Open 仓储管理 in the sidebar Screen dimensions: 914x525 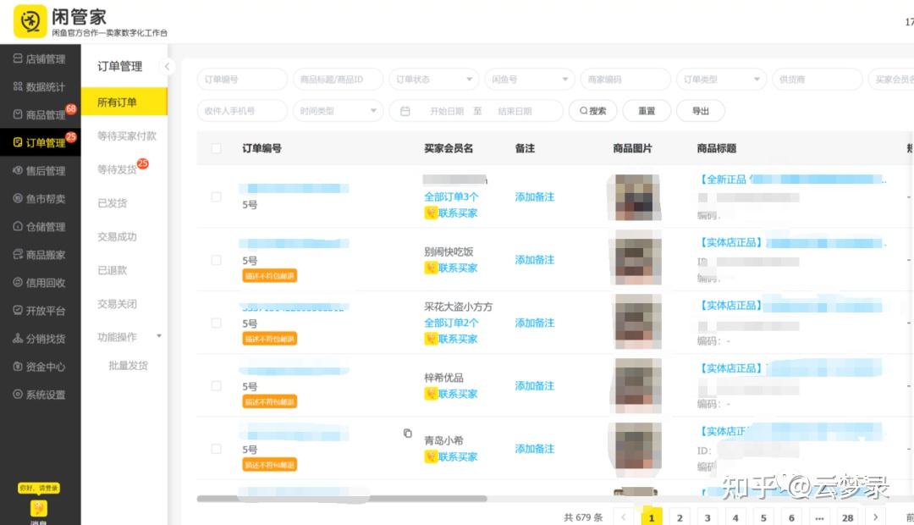click(x=40, y=227)
